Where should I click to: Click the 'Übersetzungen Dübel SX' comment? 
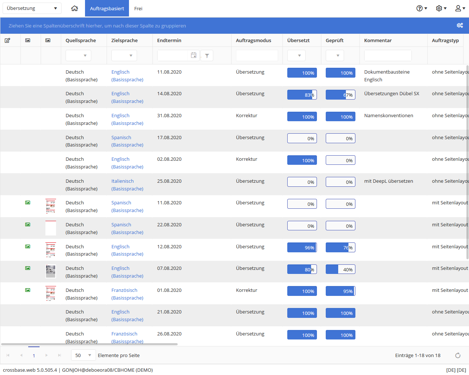tap(392, 93)
